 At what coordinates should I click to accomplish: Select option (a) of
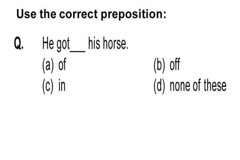tap(54, 65)
